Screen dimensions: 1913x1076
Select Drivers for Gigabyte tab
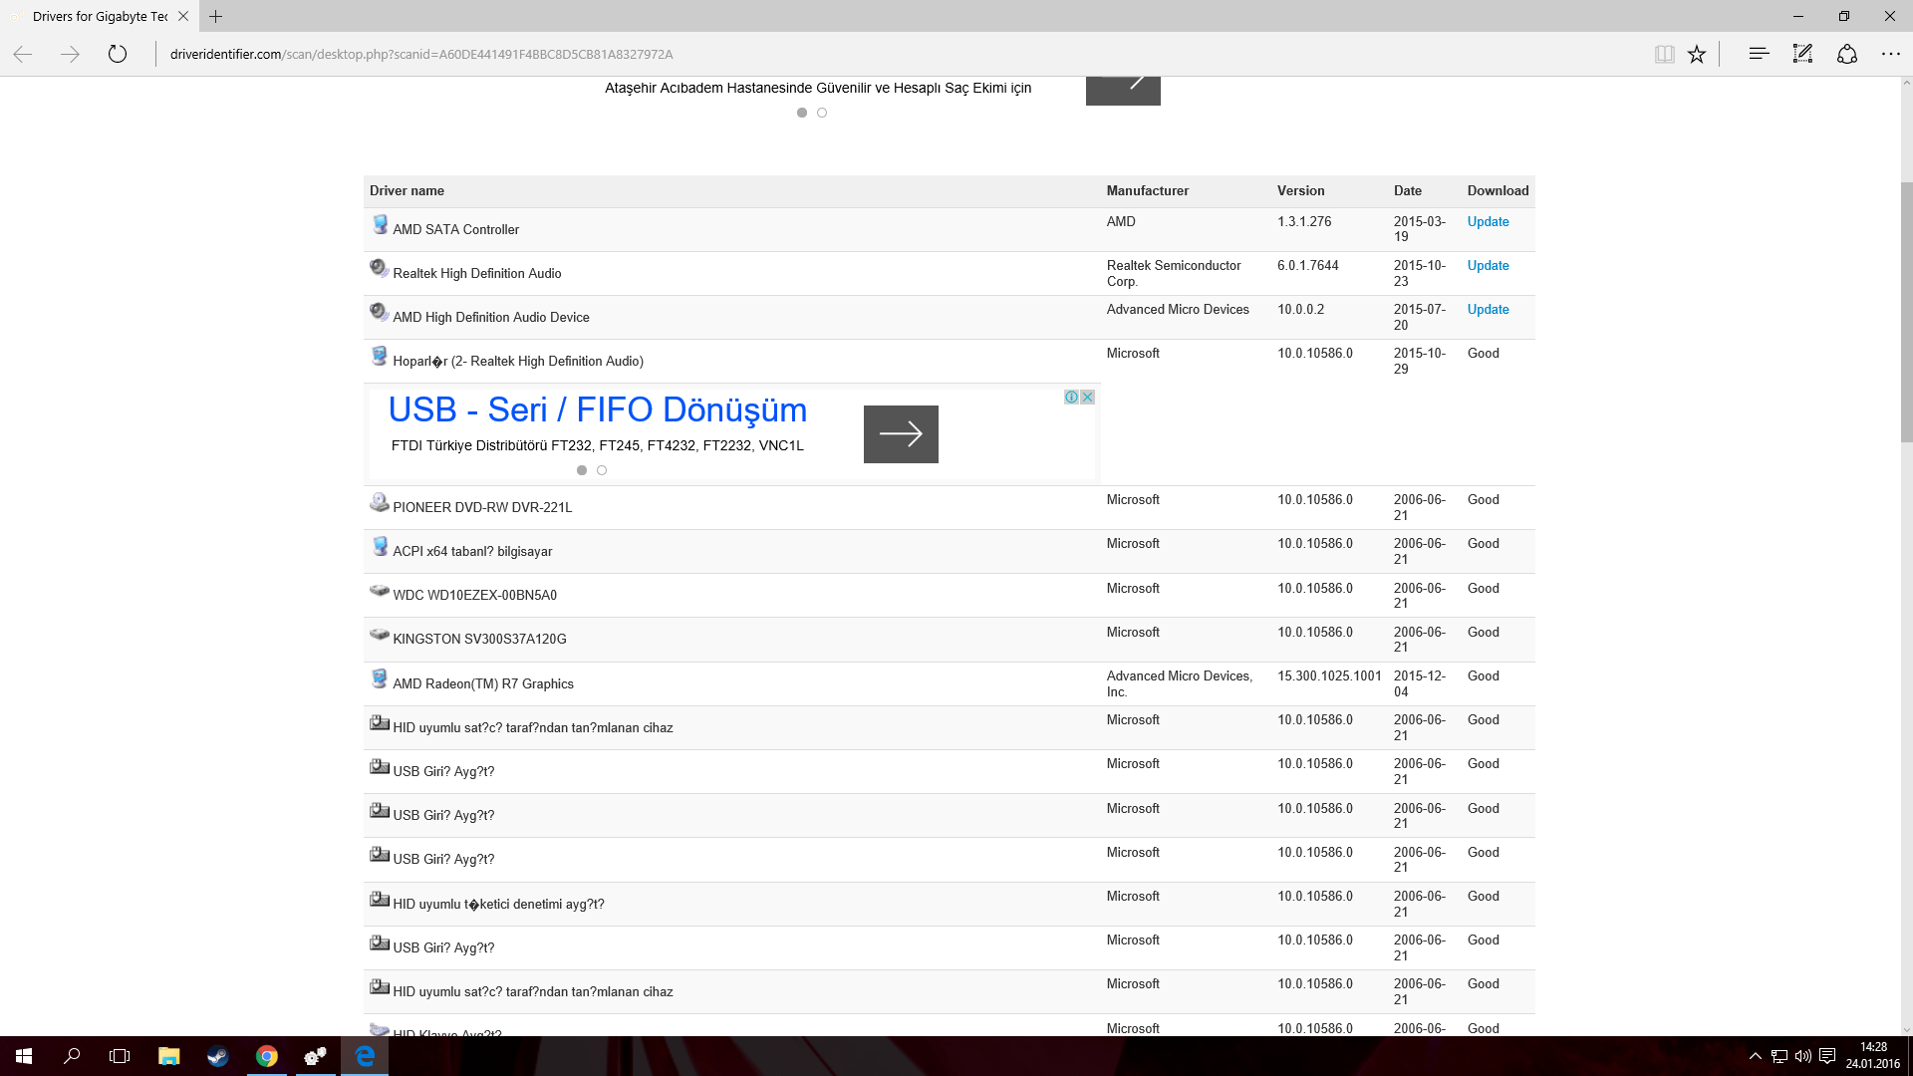pos(98,16)
